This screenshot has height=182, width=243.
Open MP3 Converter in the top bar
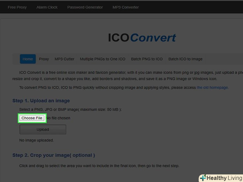tap(126, 7)
